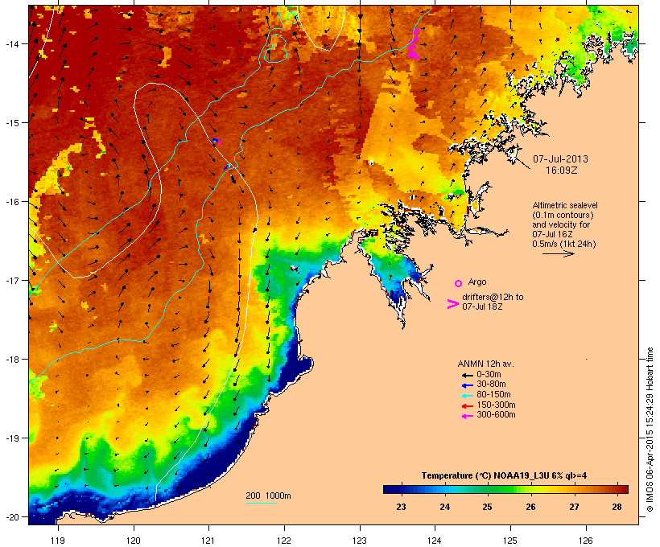Click the IMOS copyright timestamp text
The image size is (660, 547).
[x=650, y=430]
